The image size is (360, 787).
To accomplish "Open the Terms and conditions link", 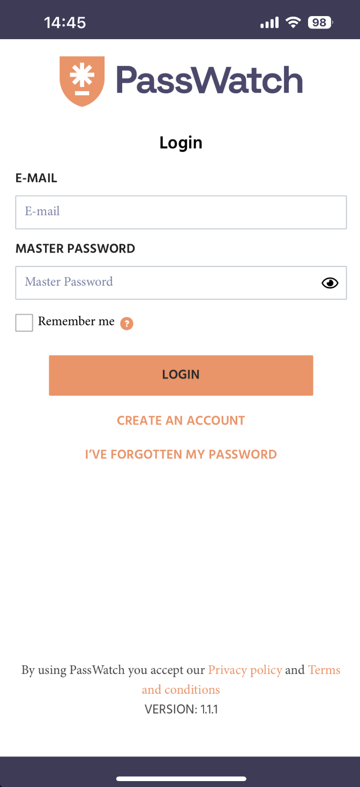I will pyautogui.click(x=181, y=689).
